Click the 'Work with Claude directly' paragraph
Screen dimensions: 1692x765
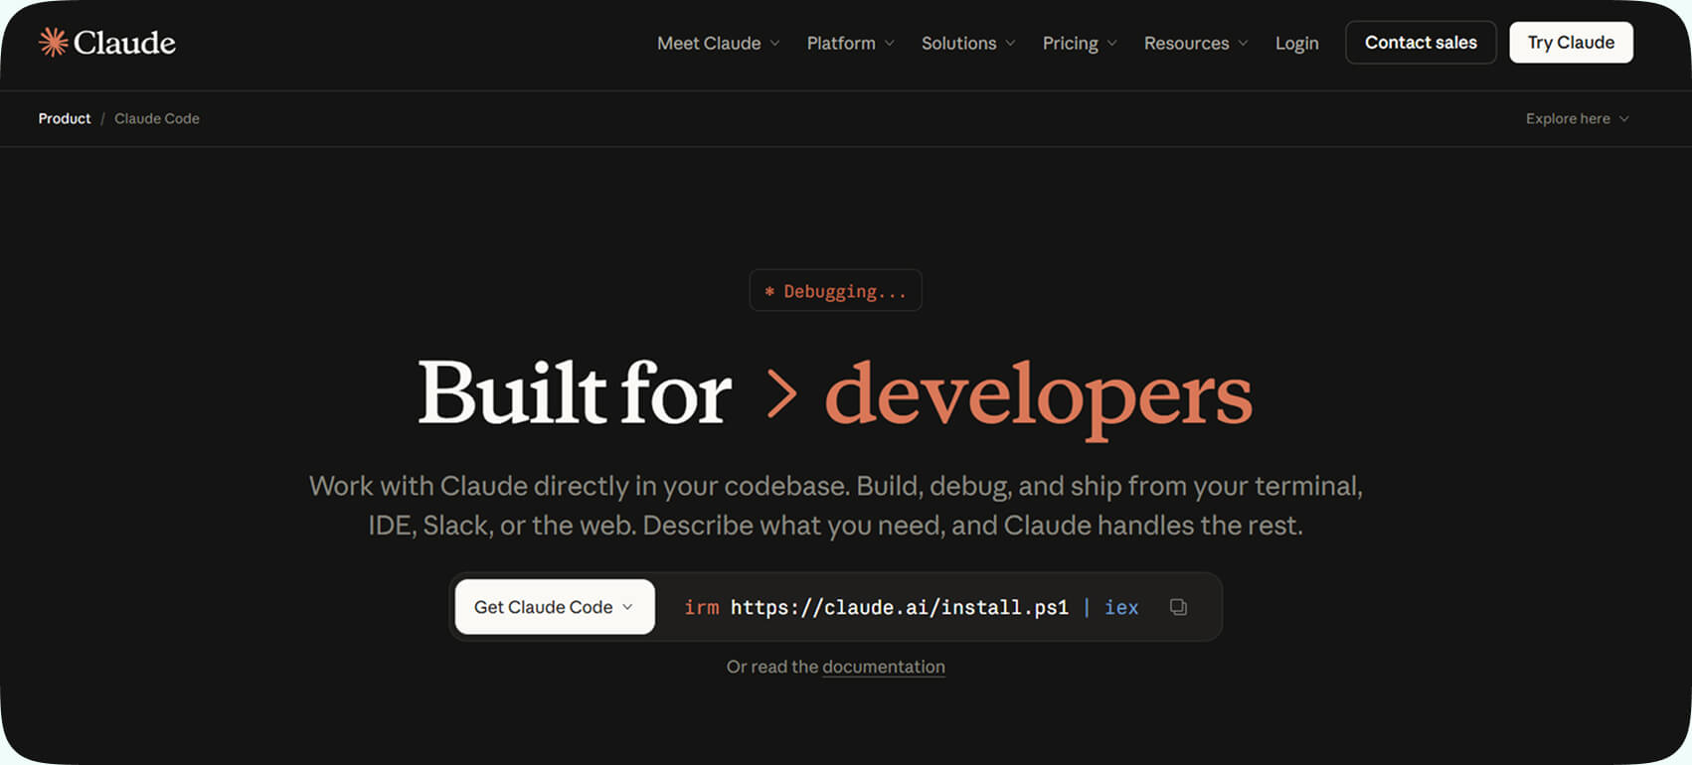click(x=835, y=505)
